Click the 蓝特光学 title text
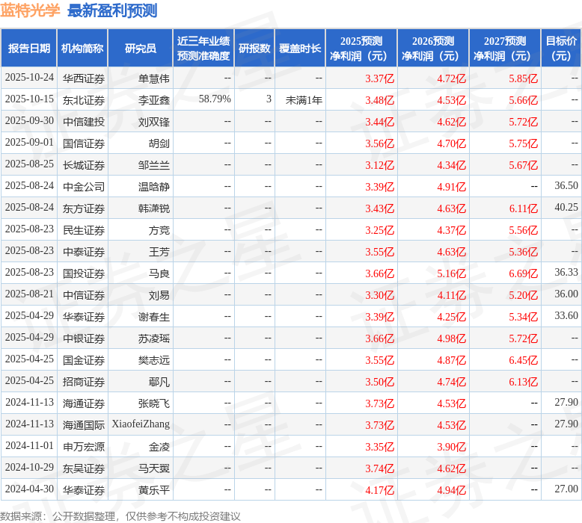The height and width of the screenshot is (523, 582). click(x=30, y=10)
